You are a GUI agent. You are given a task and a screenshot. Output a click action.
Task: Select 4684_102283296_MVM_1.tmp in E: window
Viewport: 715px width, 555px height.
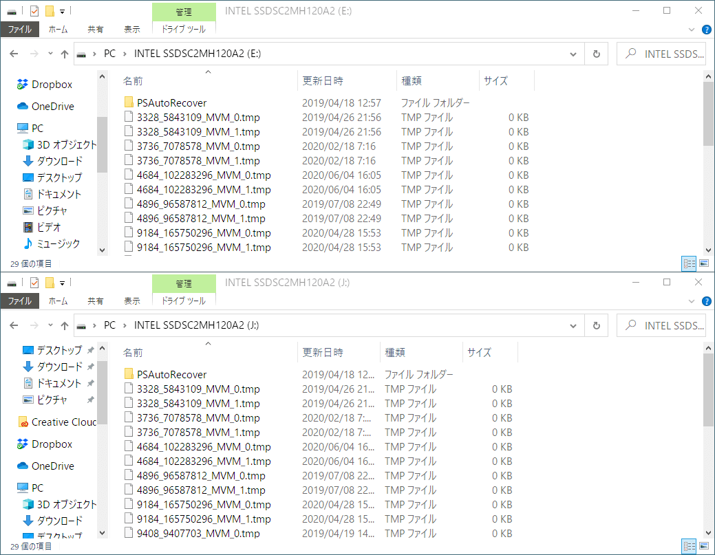pos(198,190)
